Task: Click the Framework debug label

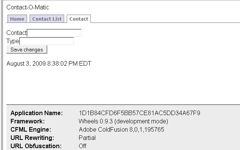Action: (x=27, y=121)
